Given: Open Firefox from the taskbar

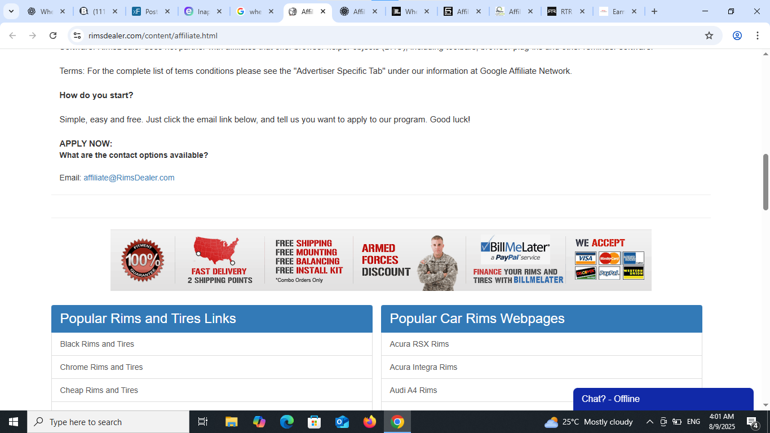Looking at the screenshot, I should point(370,422).
